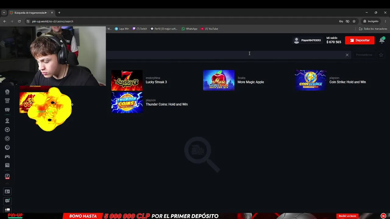Open the crossed-out eye tracking protection icon
The height and width of the screenshot is (219, 390).
pos(347,21)
